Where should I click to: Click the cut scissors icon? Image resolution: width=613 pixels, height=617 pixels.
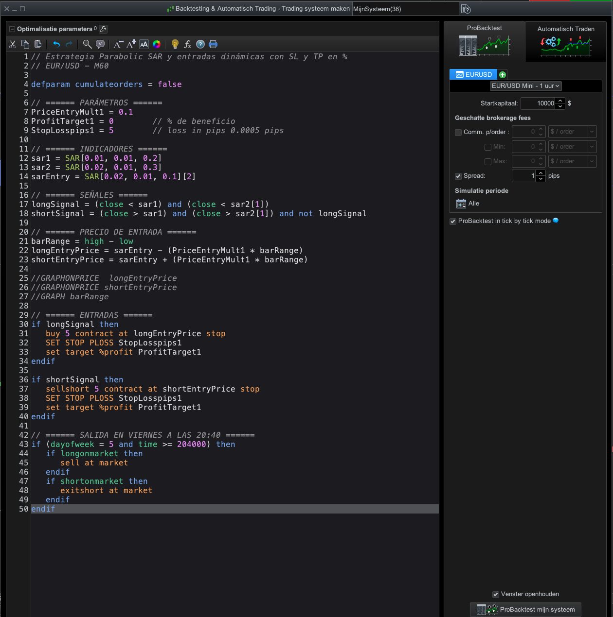[13, 44]
